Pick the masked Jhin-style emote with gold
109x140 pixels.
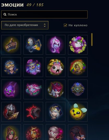click(33, 45)
